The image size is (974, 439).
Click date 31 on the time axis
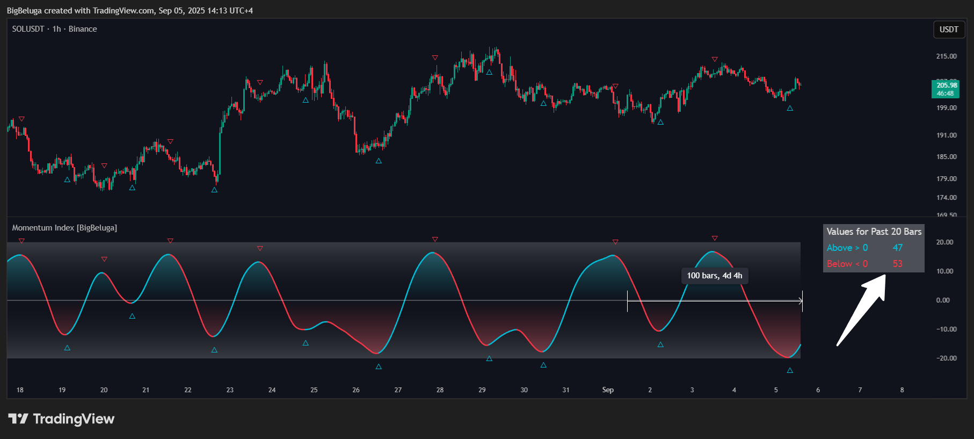click(566, 390)
